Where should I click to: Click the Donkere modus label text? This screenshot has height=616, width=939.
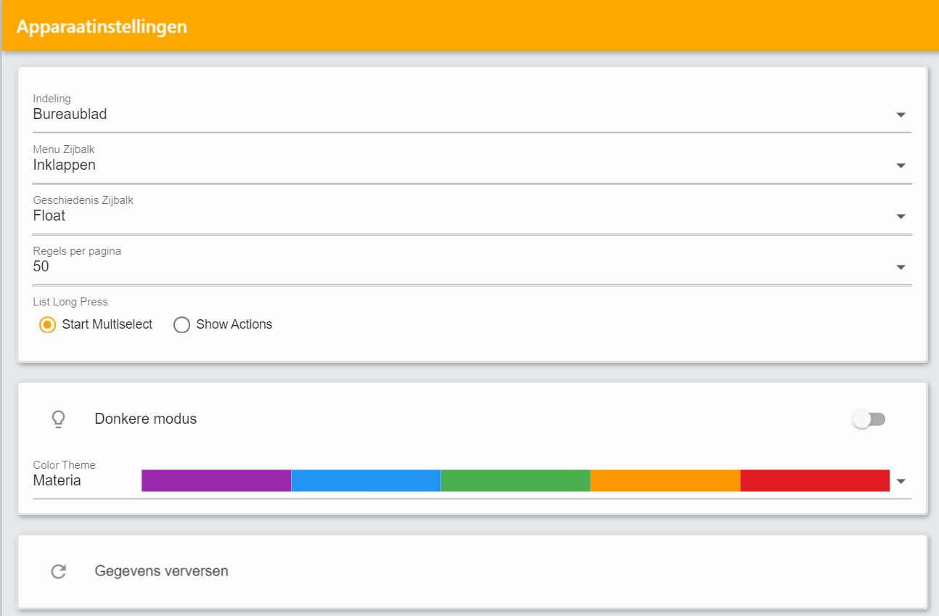point(145,418)
